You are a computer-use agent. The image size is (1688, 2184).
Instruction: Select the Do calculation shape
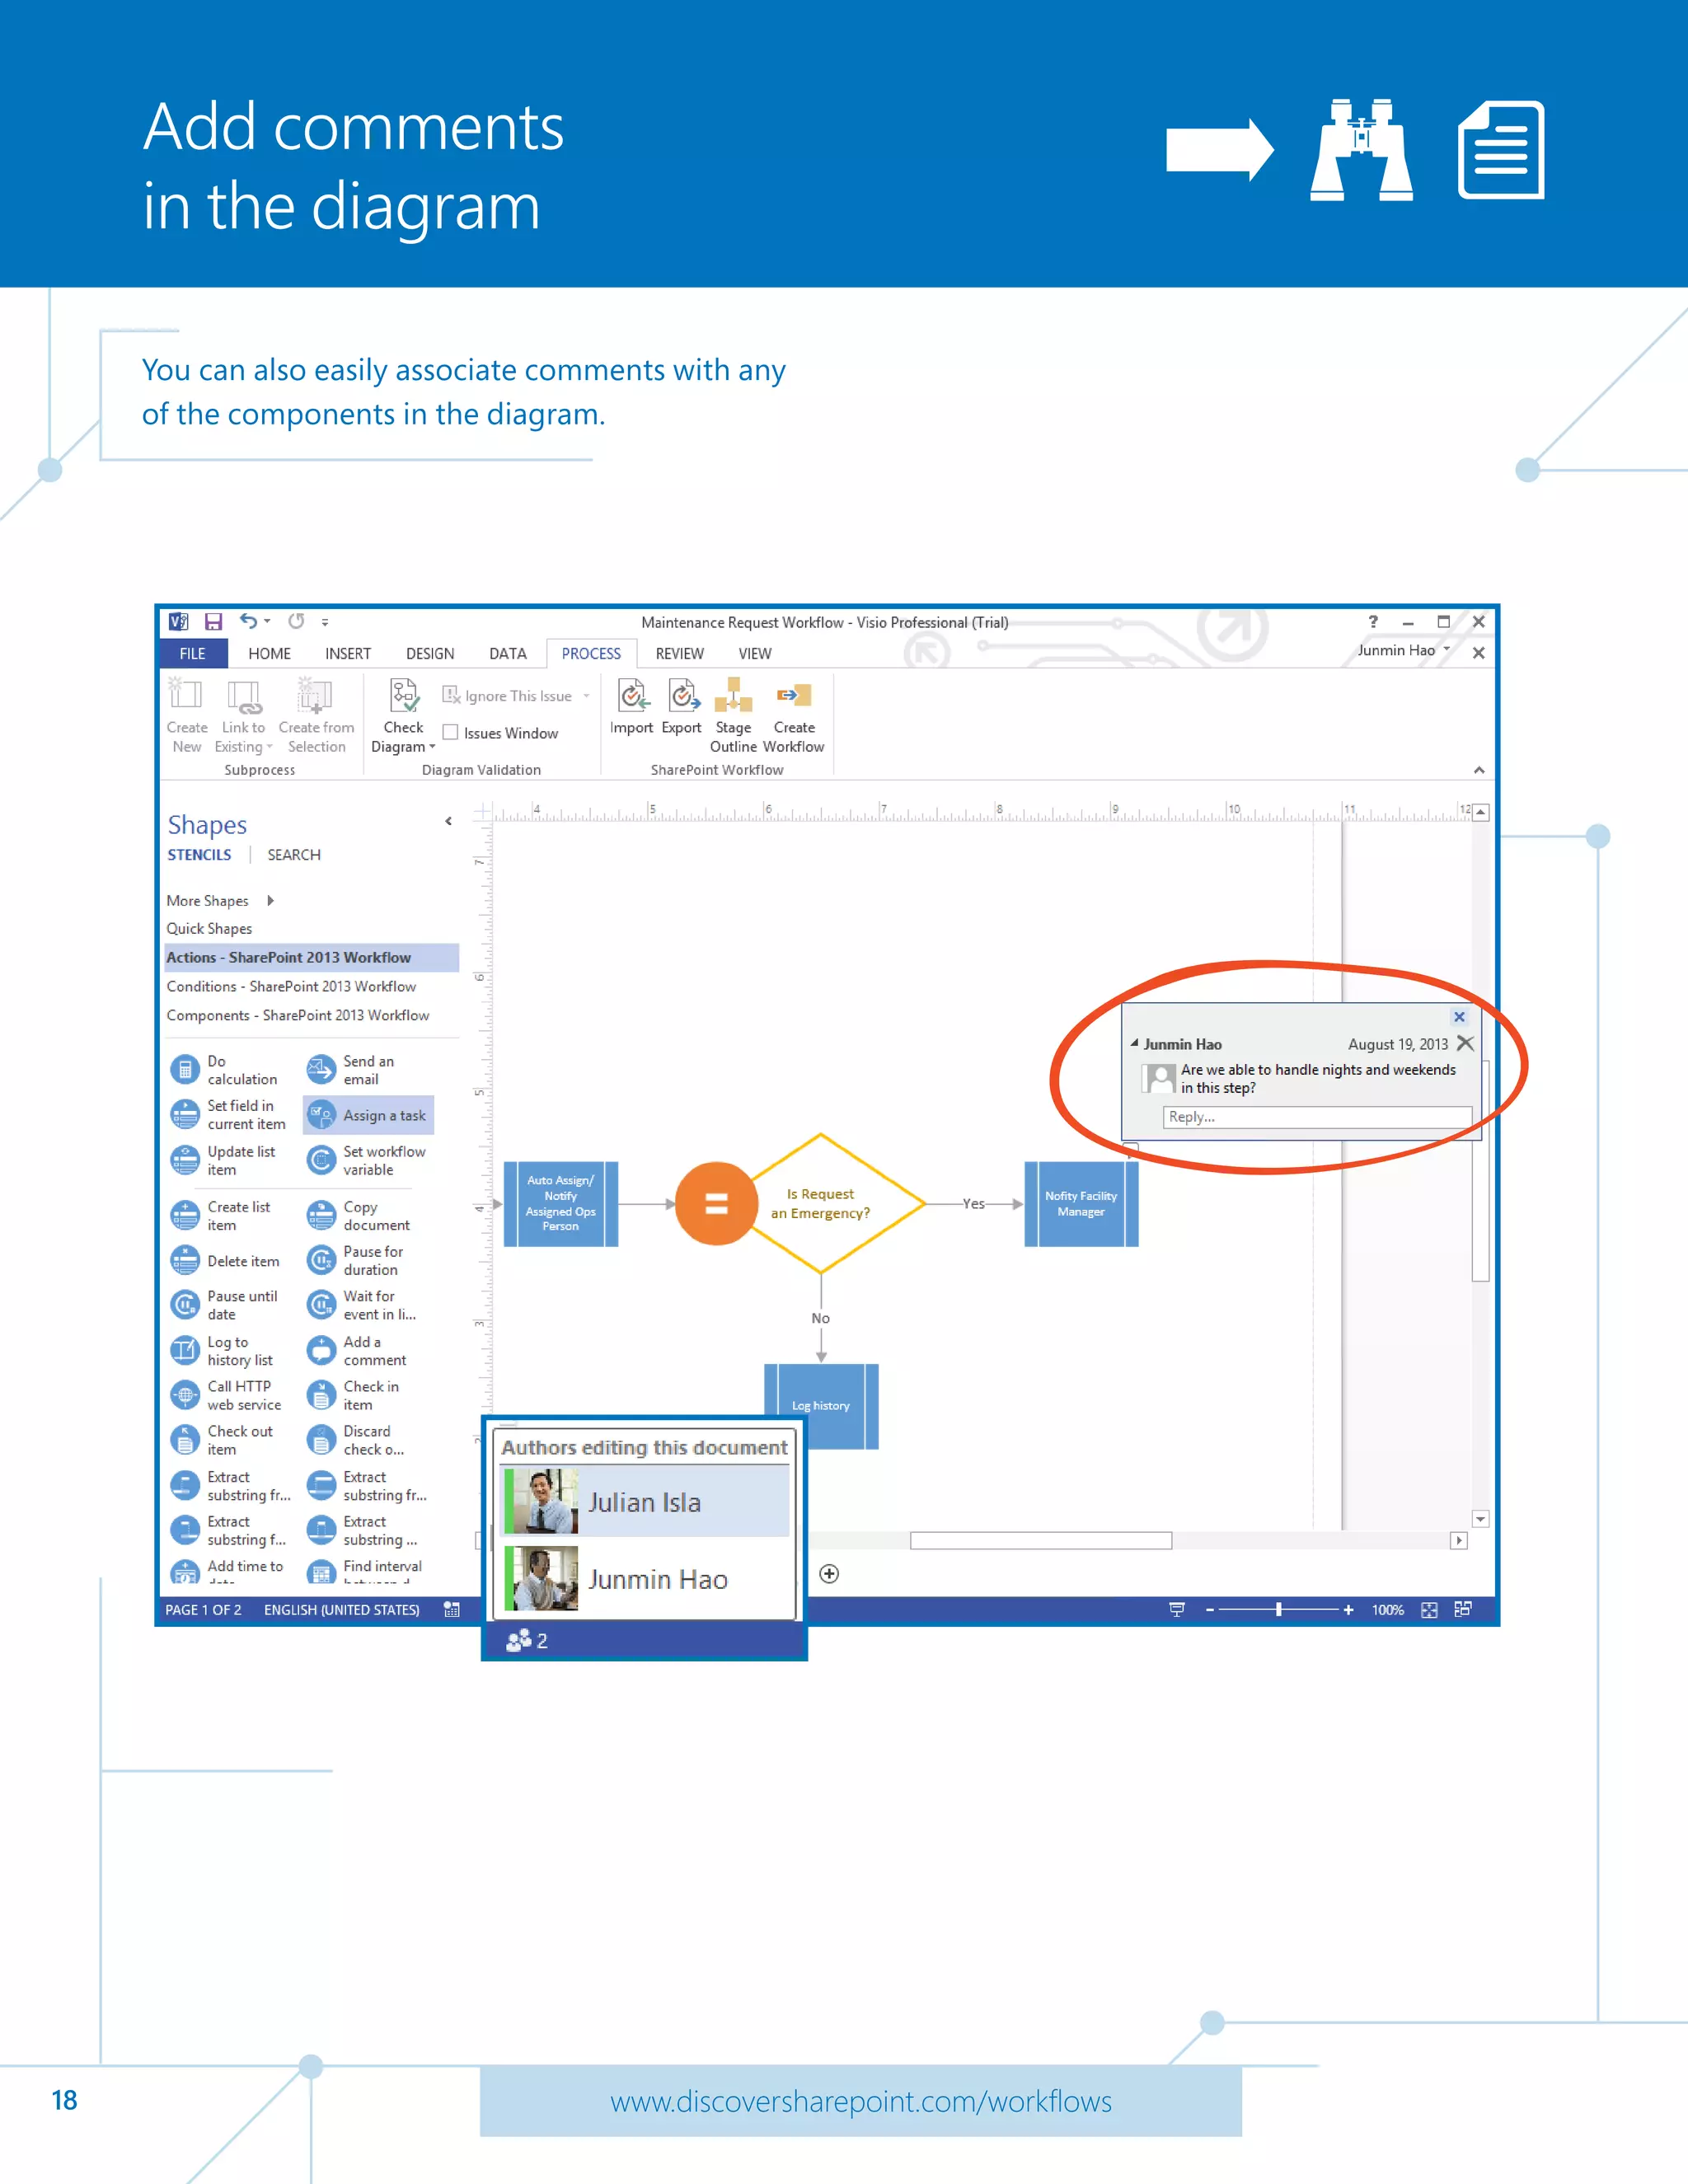(x=227, y=1070)
